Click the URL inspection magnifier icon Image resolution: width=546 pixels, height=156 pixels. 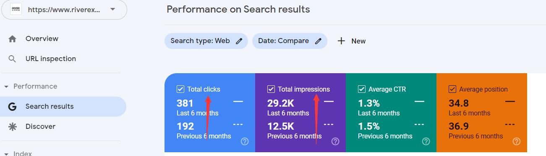(13, 59)
